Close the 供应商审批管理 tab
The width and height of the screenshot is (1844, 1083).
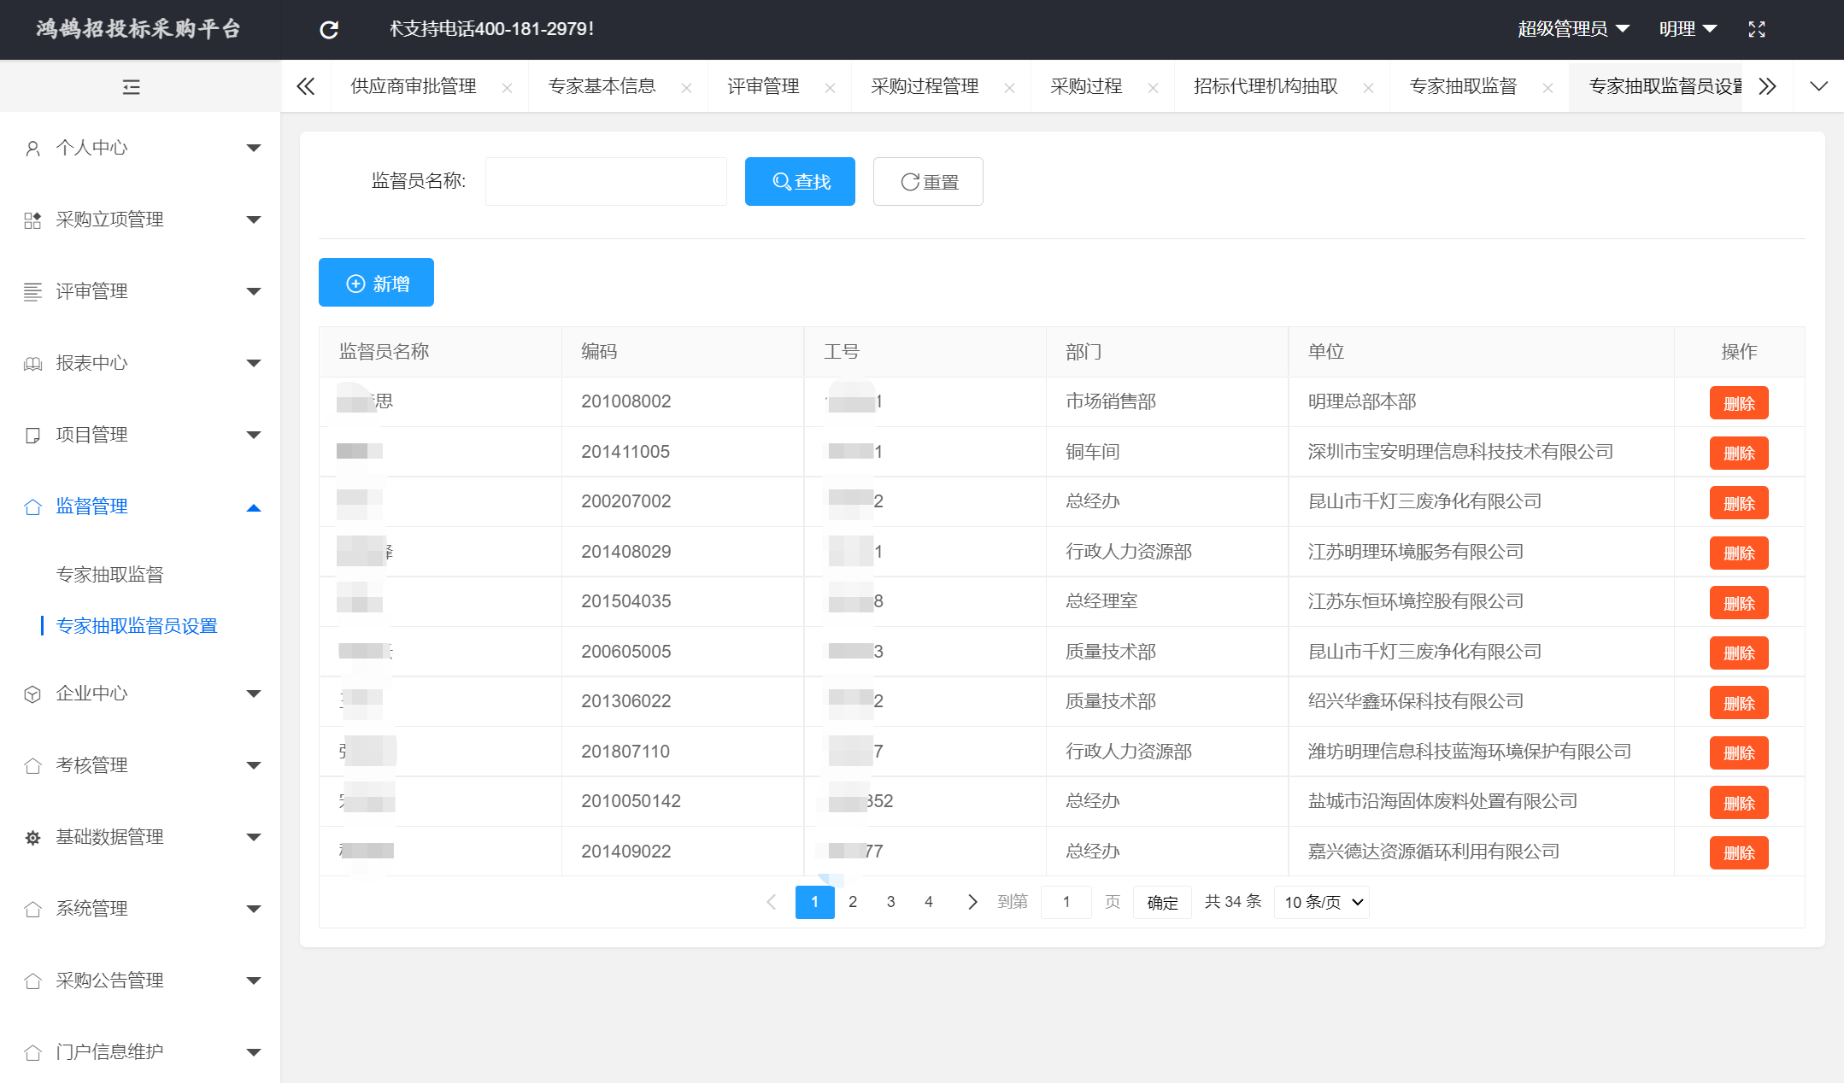tap(507, 88)
